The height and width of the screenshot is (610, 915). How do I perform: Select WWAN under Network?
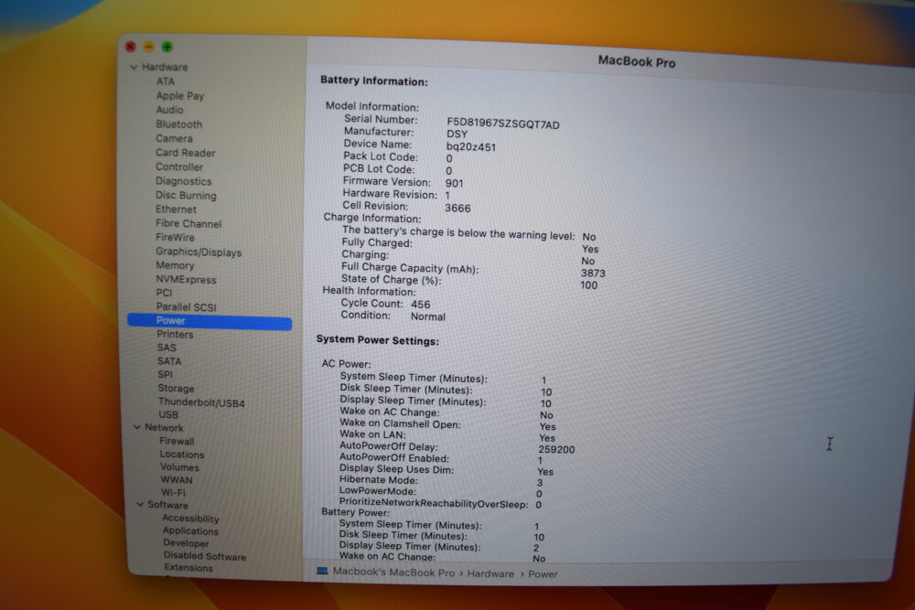[177, 480]
